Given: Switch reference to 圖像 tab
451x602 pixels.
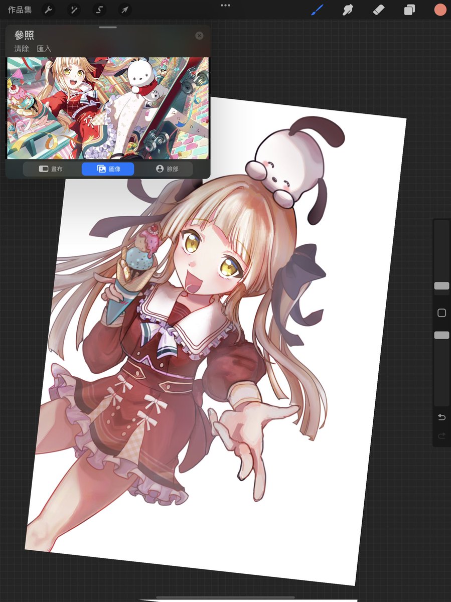Looking at the screenshot, I should point(108,169).
